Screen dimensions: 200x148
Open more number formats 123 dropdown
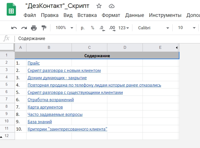click(x=124, y=28)
